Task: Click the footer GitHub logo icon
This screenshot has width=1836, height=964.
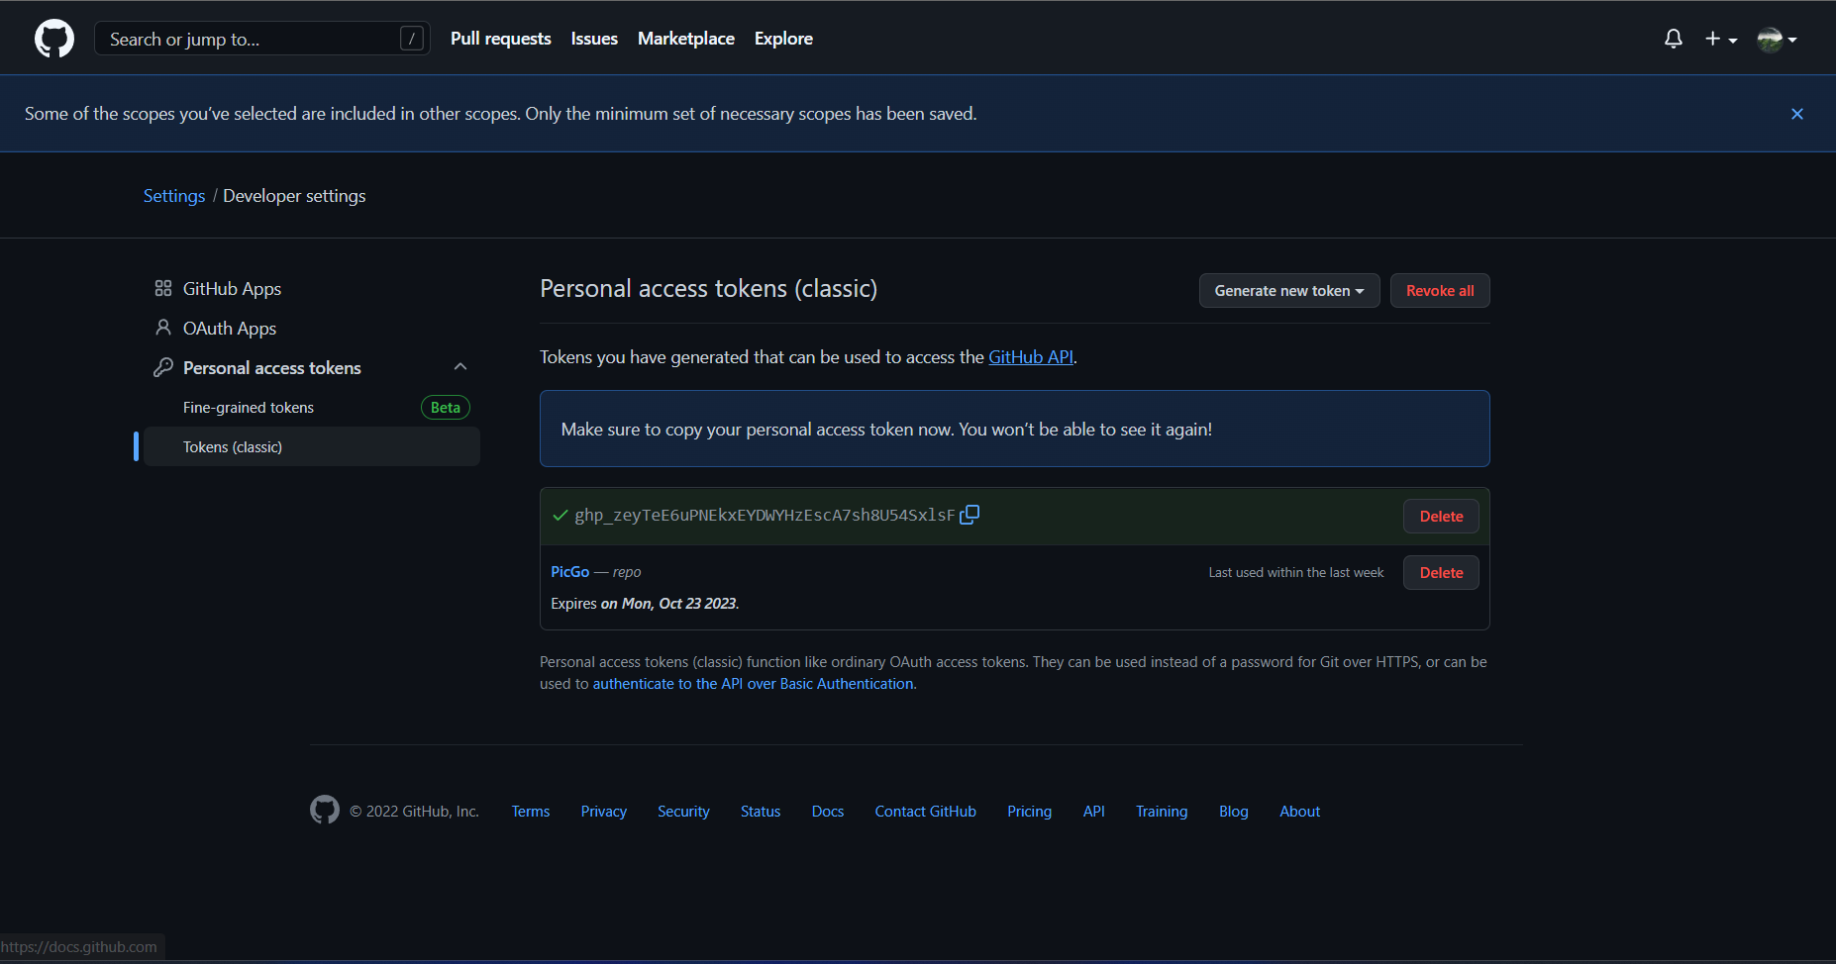Action: pos(325,810)
